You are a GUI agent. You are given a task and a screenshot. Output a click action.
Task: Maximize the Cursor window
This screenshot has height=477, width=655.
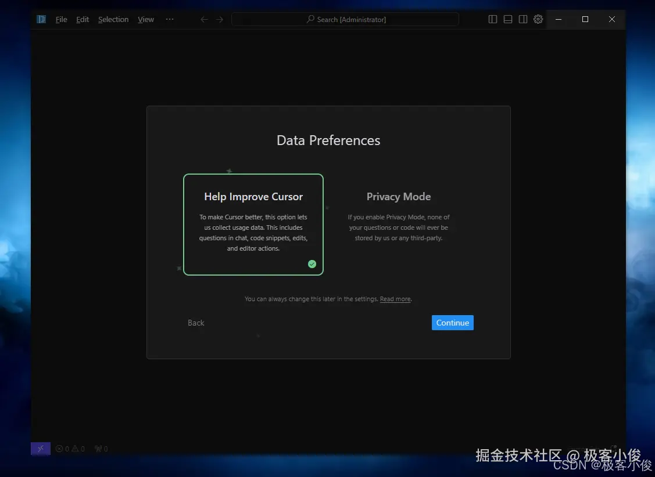(x=585, y=19)
